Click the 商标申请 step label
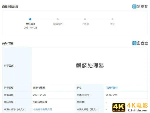 pos(30,24)
